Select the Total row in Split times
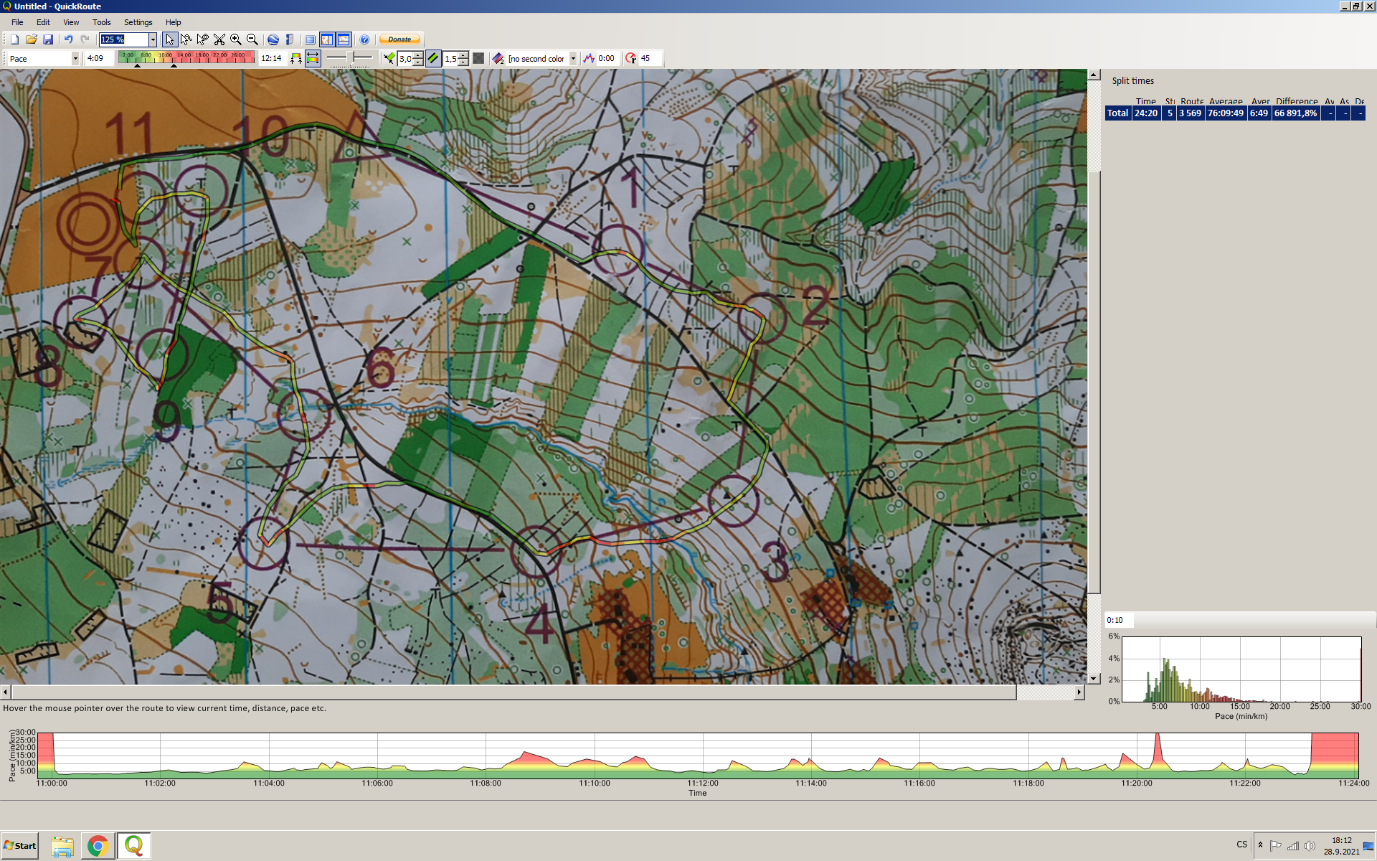 1235,113
